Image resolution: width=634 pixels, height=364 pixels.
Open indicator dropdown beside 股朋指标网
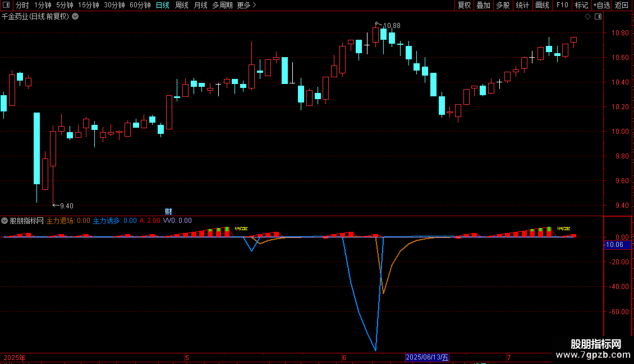[4, 221]
